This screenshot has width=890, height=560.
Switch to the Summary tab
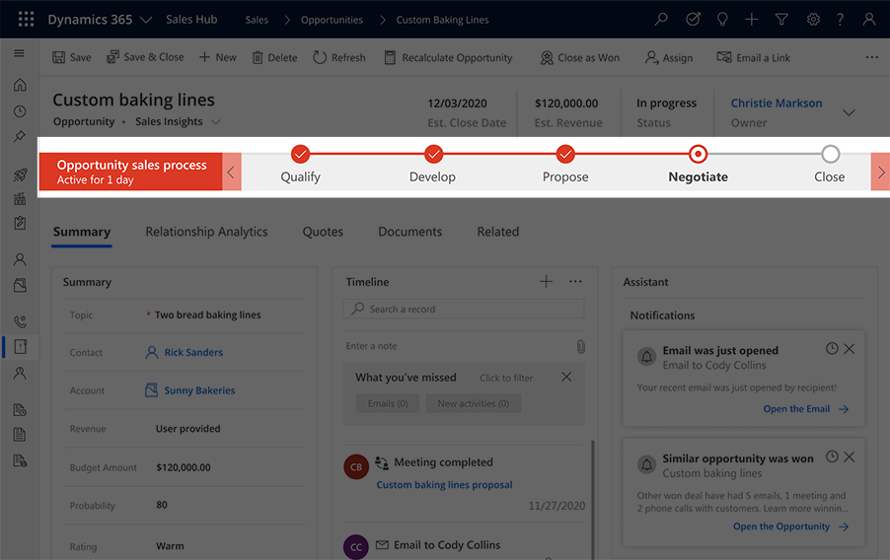[82, 232]
